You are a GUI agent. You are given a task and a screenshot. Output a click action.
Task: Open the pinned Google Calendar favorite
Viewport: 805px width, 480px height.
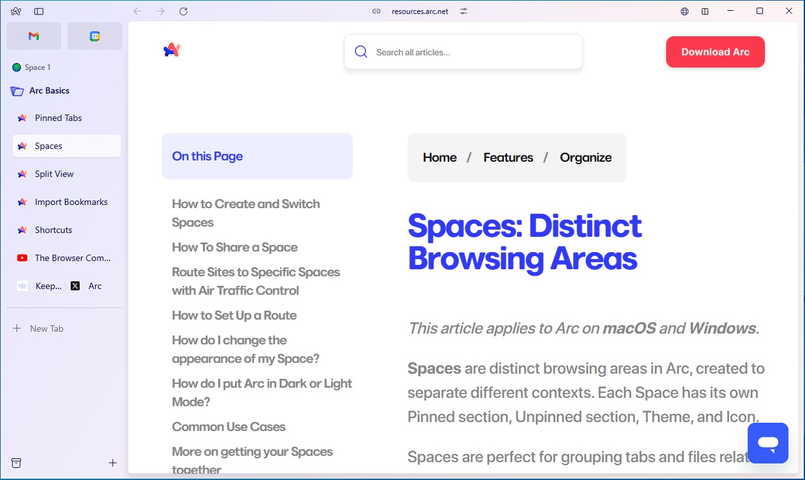click(x=95, y=36)
